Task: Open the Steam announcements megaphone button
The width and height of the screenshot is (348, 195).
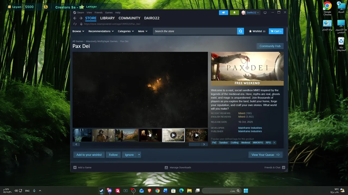Action: [223, 13]
